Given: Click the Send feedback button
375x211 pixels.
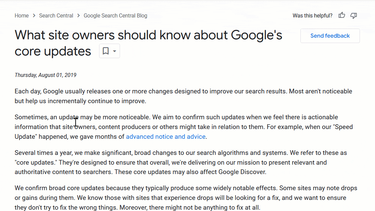Looking at the screenshot, I should tap(330, 36).
